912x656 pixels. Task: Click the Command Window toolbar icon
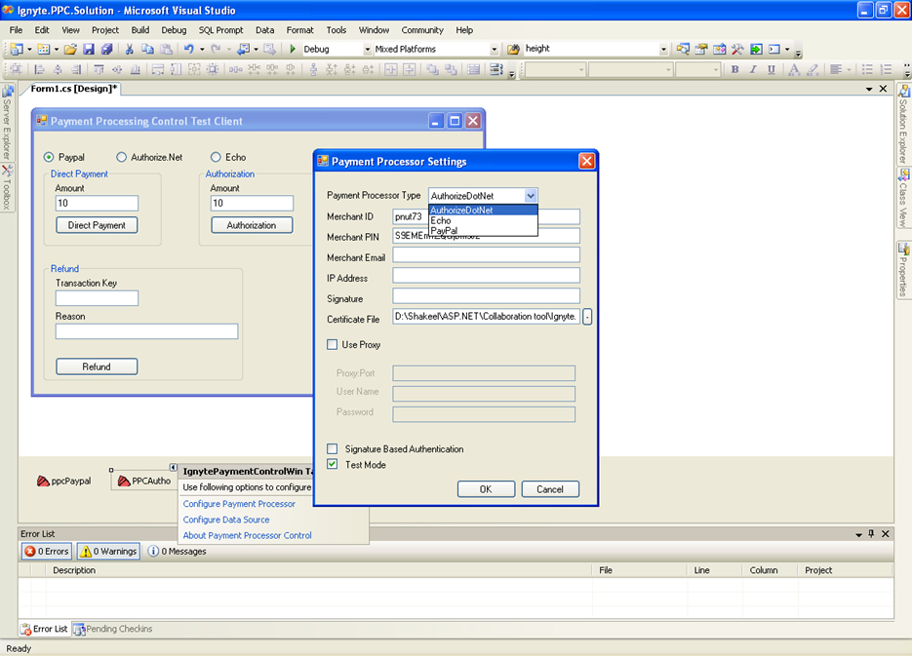click(x=774, y=50)
